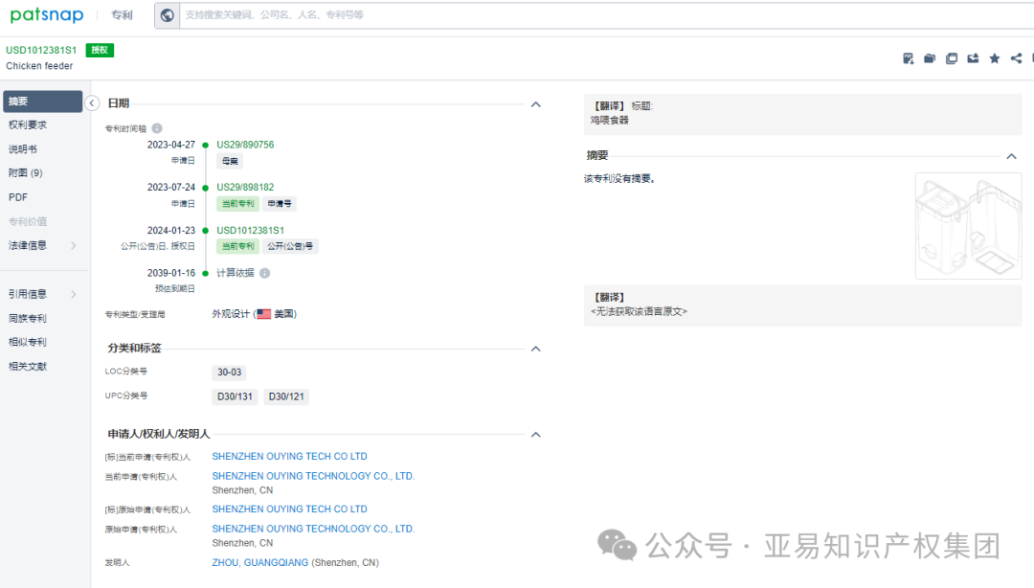Click the globe icon in the search bar

point(166,15)
